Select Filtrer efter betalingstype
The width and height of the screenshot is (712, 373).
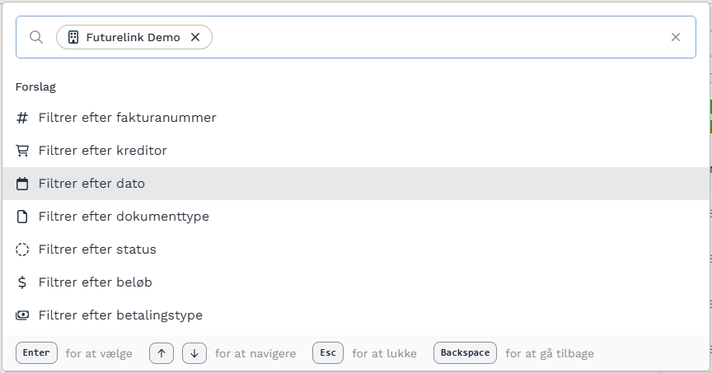356,315
